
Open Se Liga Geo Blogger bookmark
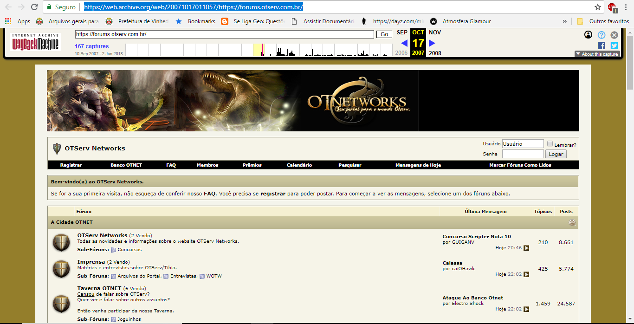[252, 21]
